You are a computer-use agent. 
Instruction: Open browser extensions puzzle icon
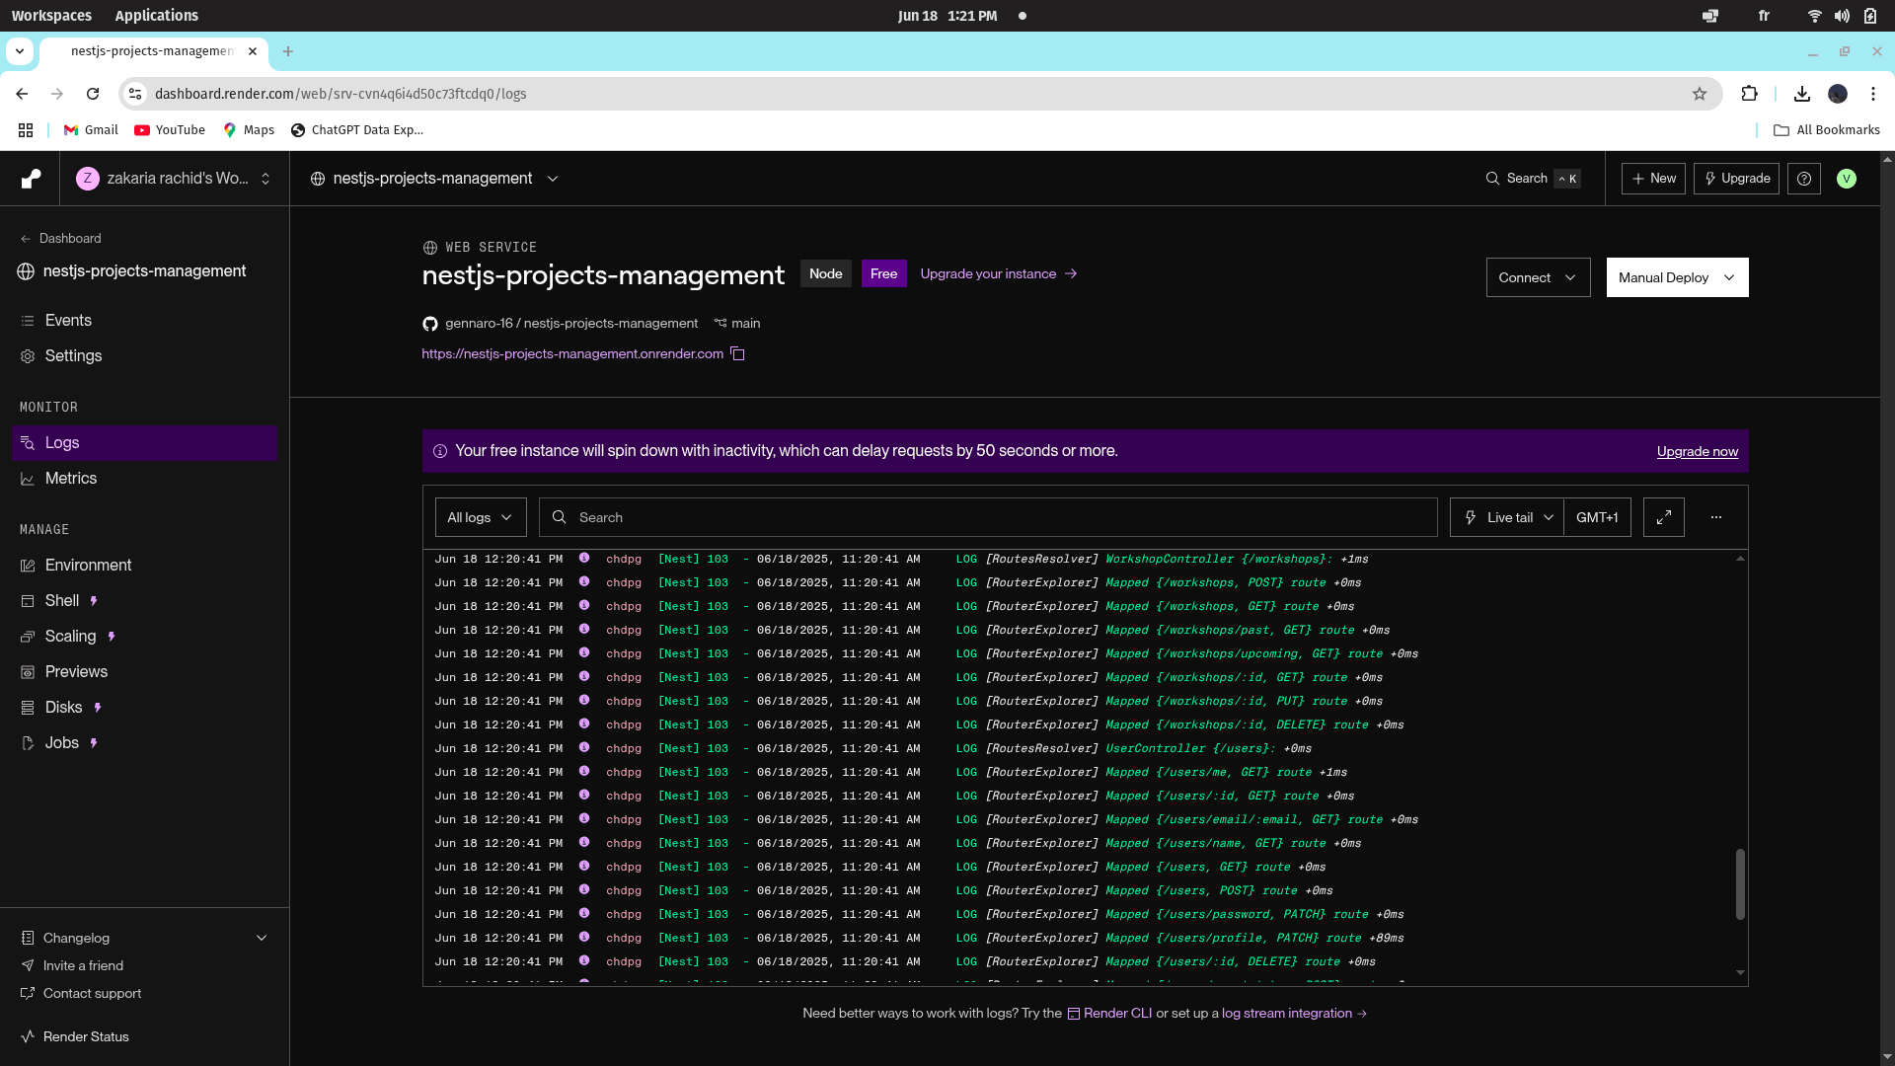[x=1750, y=94]
